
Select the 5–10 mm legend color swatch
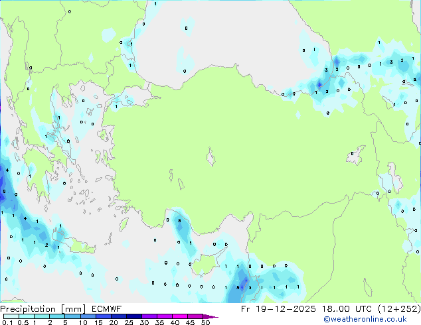point(73,316)
